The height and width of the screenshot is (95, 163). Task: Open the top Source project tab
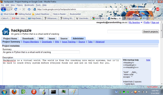pos(64,39)
